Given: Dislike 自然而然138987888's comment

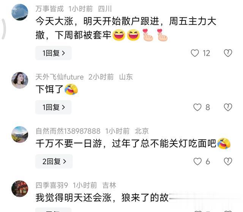Looking at the screenshot, I should pyautogui.click(x=228, y=161).
